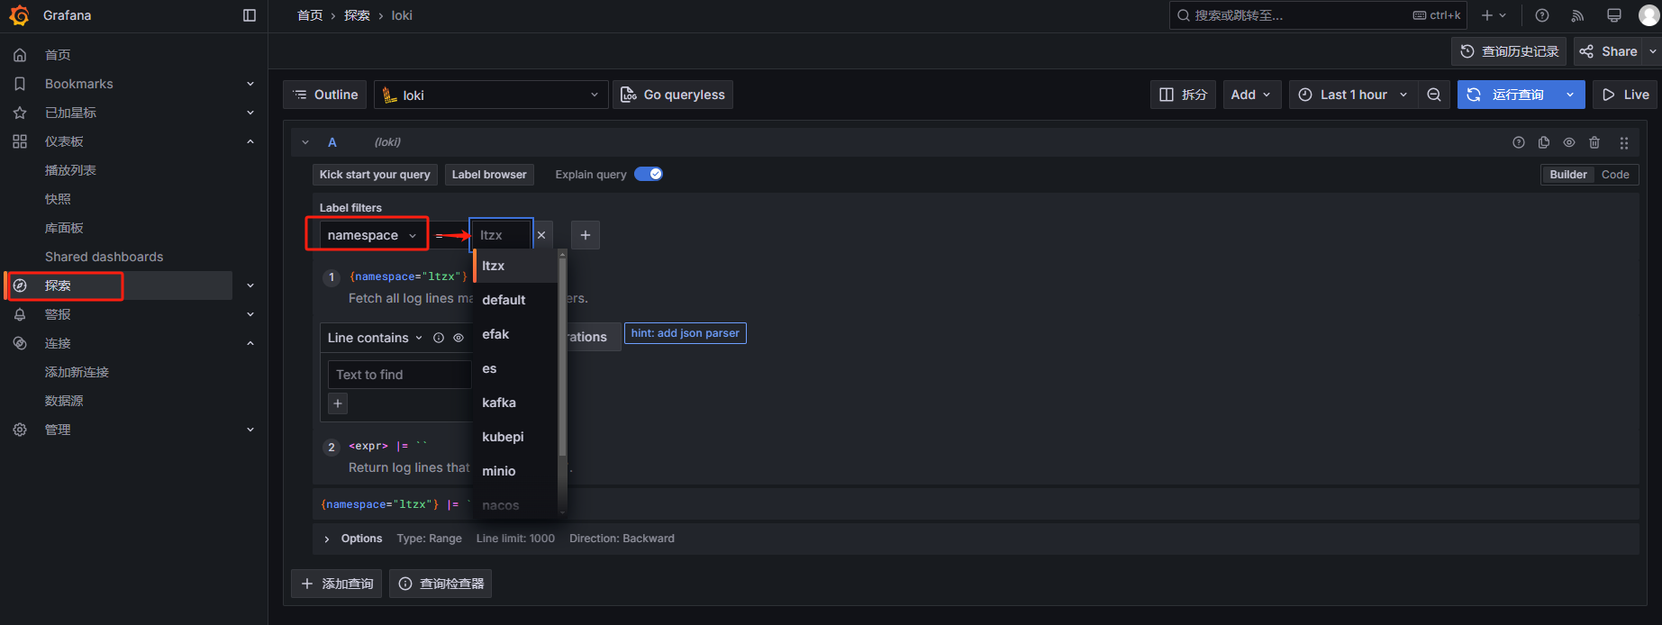Expand the Bookmarks sidebar section
Viewport: 1662px width, 625px height.
coord(250,84)
